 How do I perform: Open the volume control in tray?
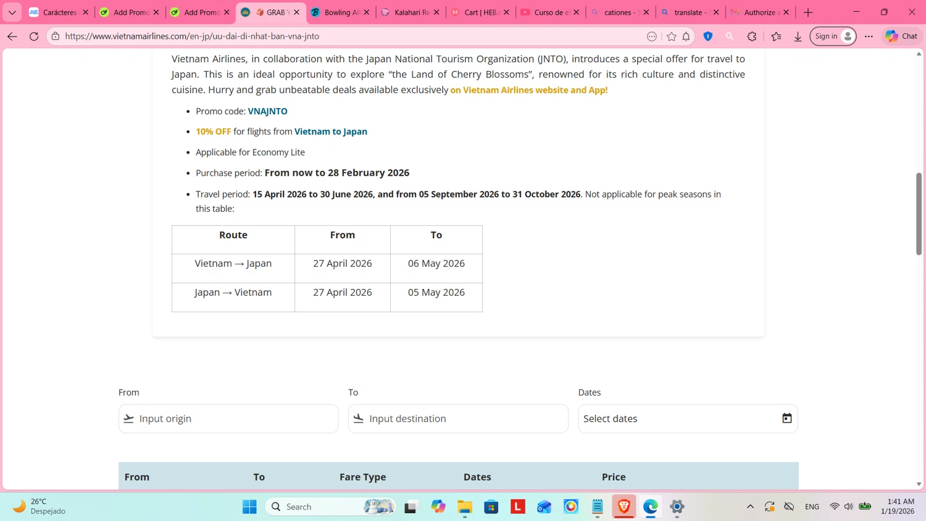pos(849,507)
